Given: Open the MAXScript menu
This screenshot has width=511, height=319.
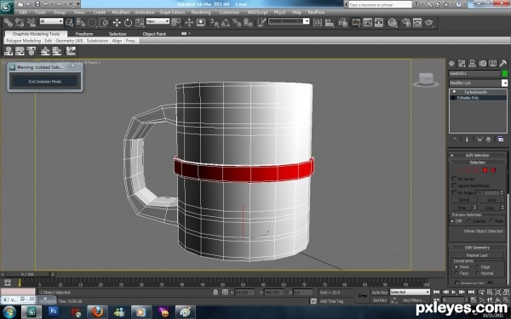Looking at the screenshot, I should click(257, 13).
